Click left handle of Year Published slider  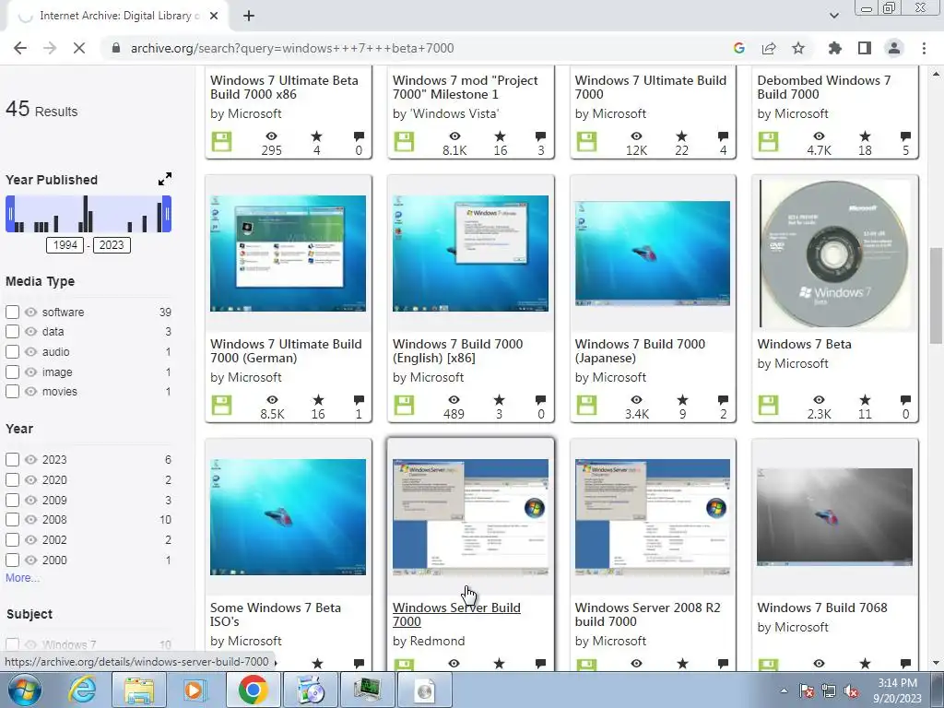coord(10,214)
